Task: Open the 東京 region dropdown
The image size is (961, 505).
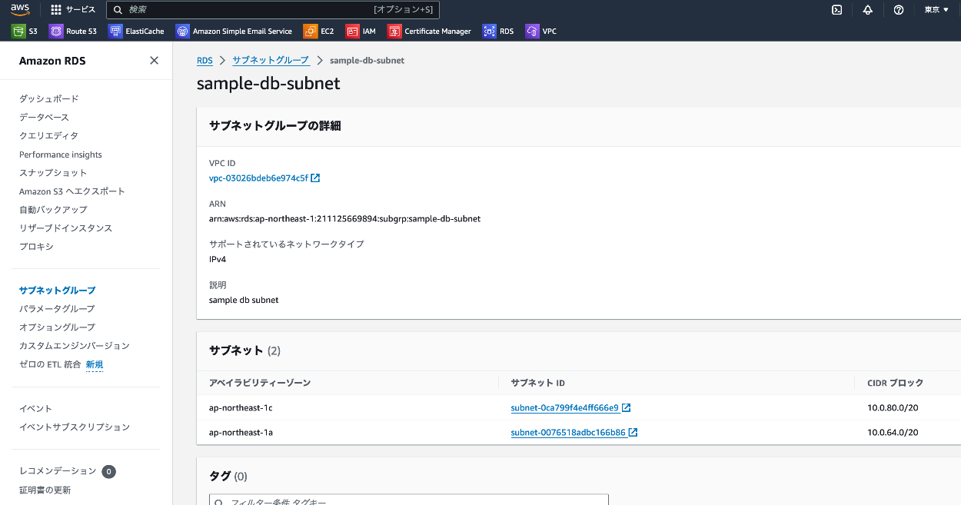Action: tap(936, 10)
